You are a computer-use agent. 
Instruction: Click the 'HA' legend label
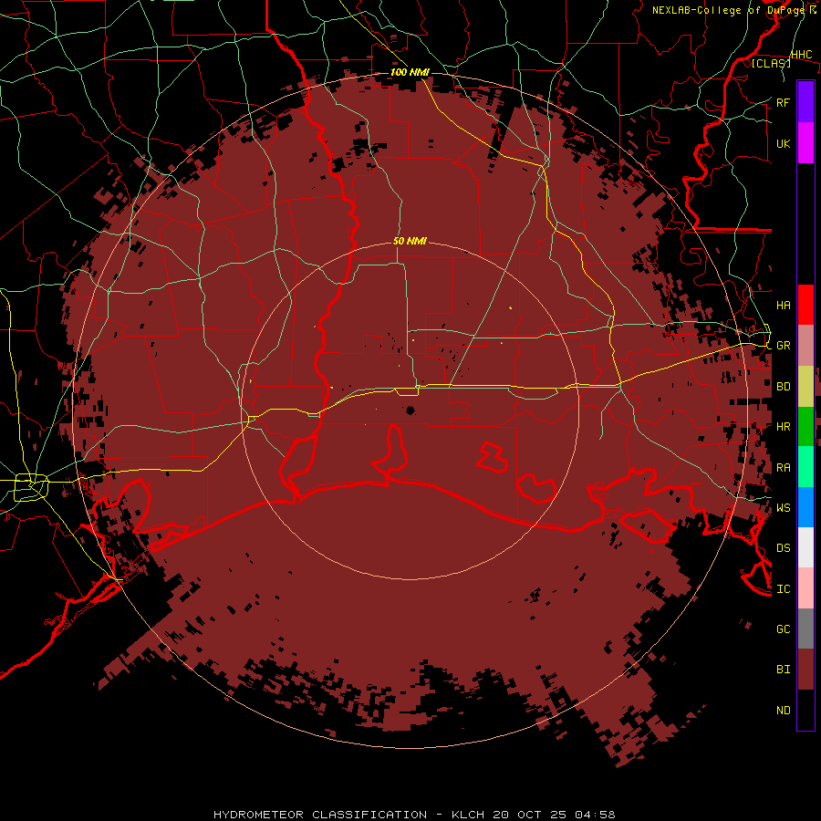point(784,306)
